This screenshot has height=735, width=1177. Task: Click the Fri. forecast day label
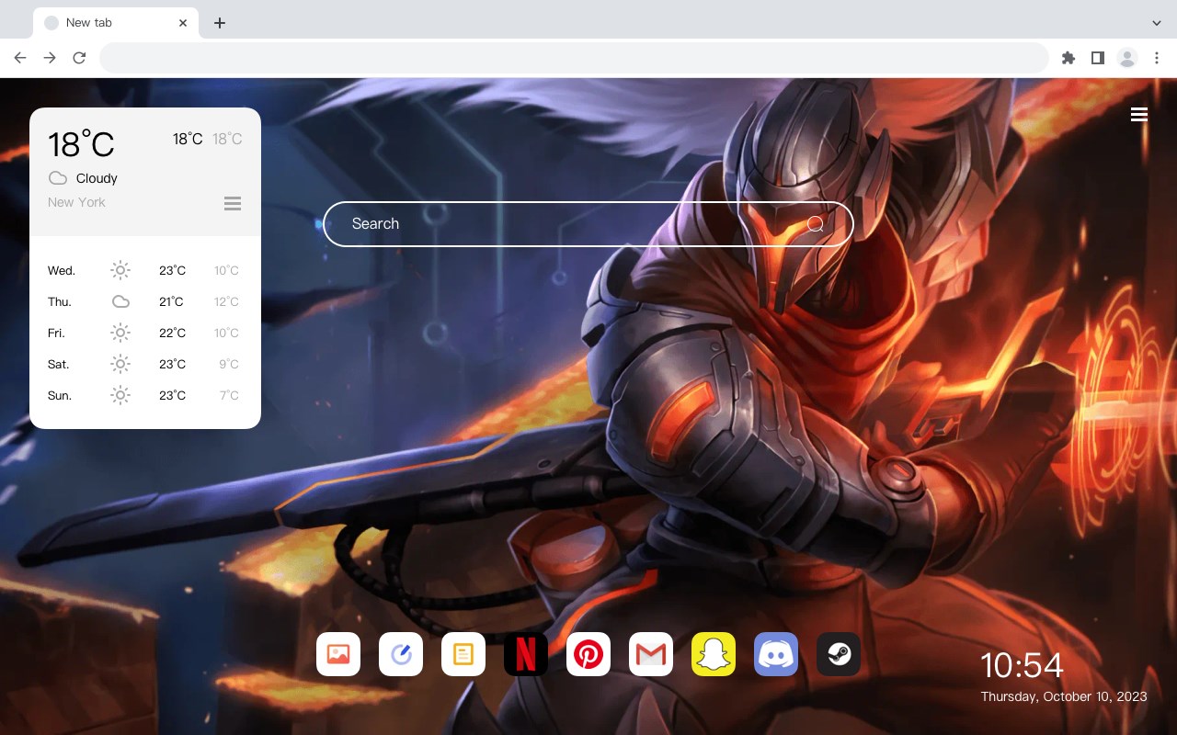pos(56,333)
